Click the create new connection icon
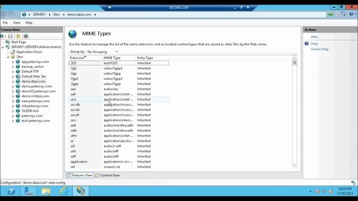 [x=2, y=36]
